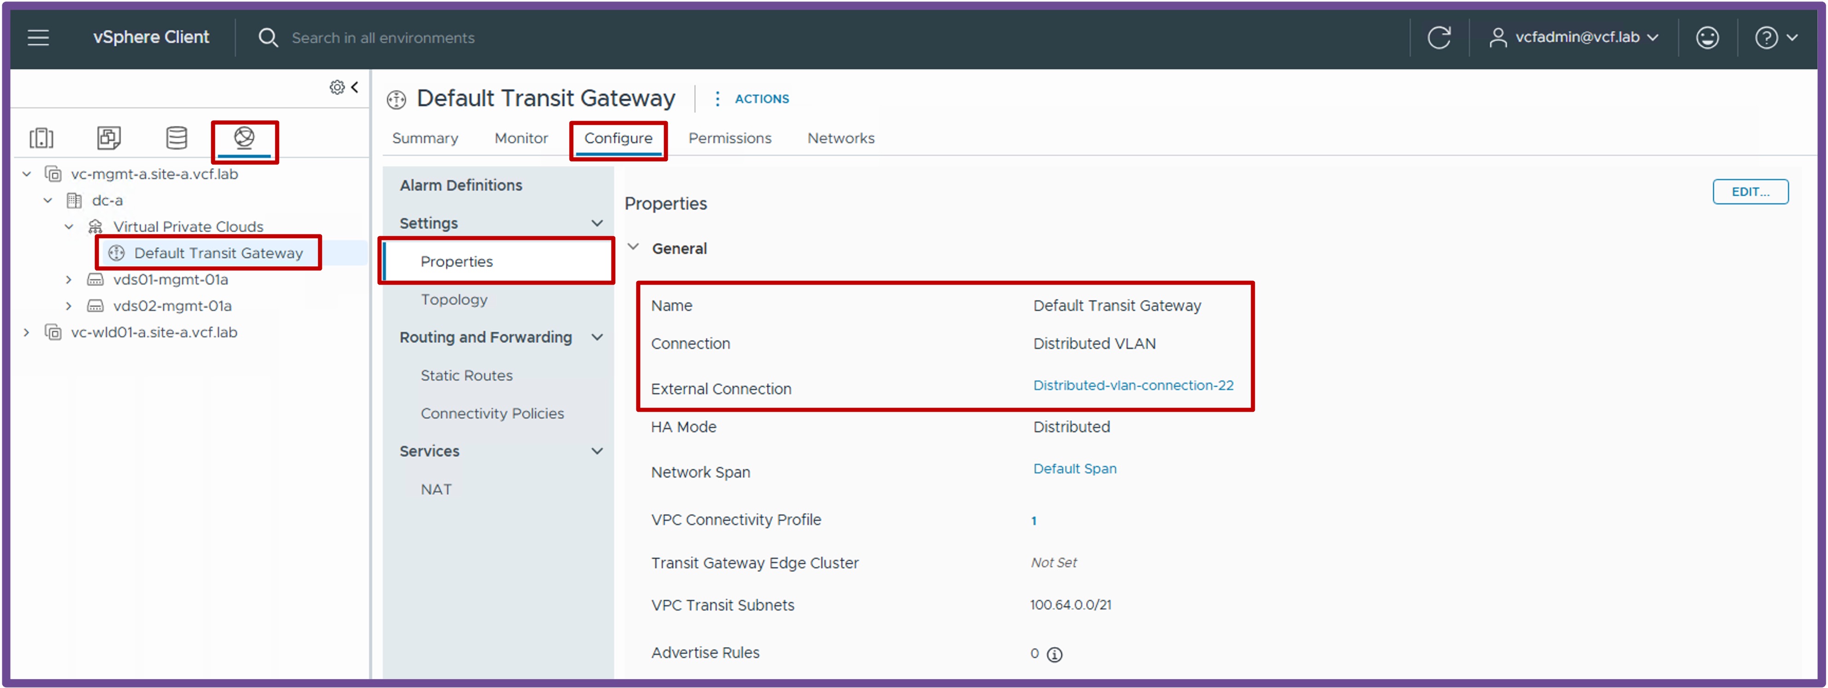
Task: Click the Actions kebab dots icon
Action: (718, 99)
